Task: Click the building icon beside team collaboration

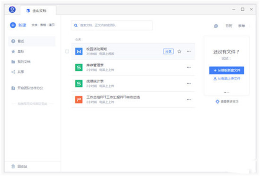Action: 13,88
